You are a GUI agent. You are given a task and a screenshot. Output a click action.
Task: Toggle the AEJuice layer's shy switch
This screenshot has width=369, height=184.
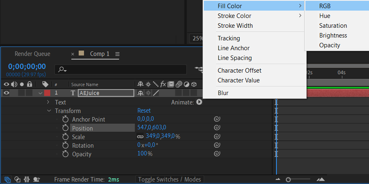click(140, 93)
